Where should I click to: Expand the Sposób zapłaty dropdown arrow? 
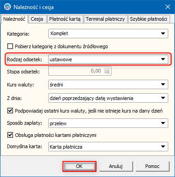(163, 123)
